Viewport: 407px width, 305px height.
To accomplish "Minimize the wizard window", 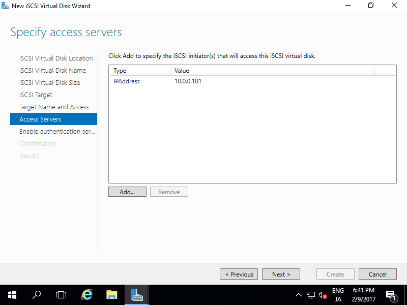I will coord(348,6).
